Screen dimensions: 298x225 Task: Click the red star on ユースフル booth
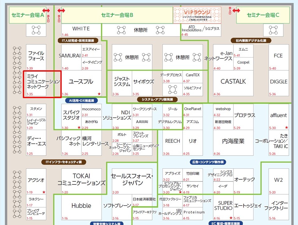(99, 94)
